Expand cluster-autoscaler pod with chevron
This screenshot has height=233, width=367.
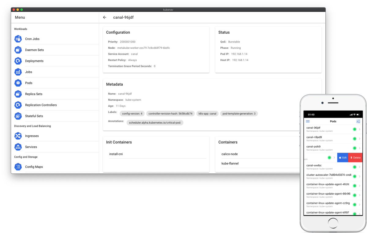pos(360,176)
